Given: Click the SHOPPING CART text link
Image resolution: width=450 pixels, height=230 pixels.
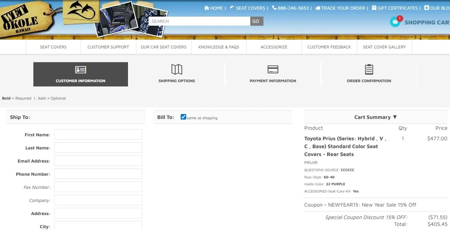Looking at the screenshot, I should point(427,22).
